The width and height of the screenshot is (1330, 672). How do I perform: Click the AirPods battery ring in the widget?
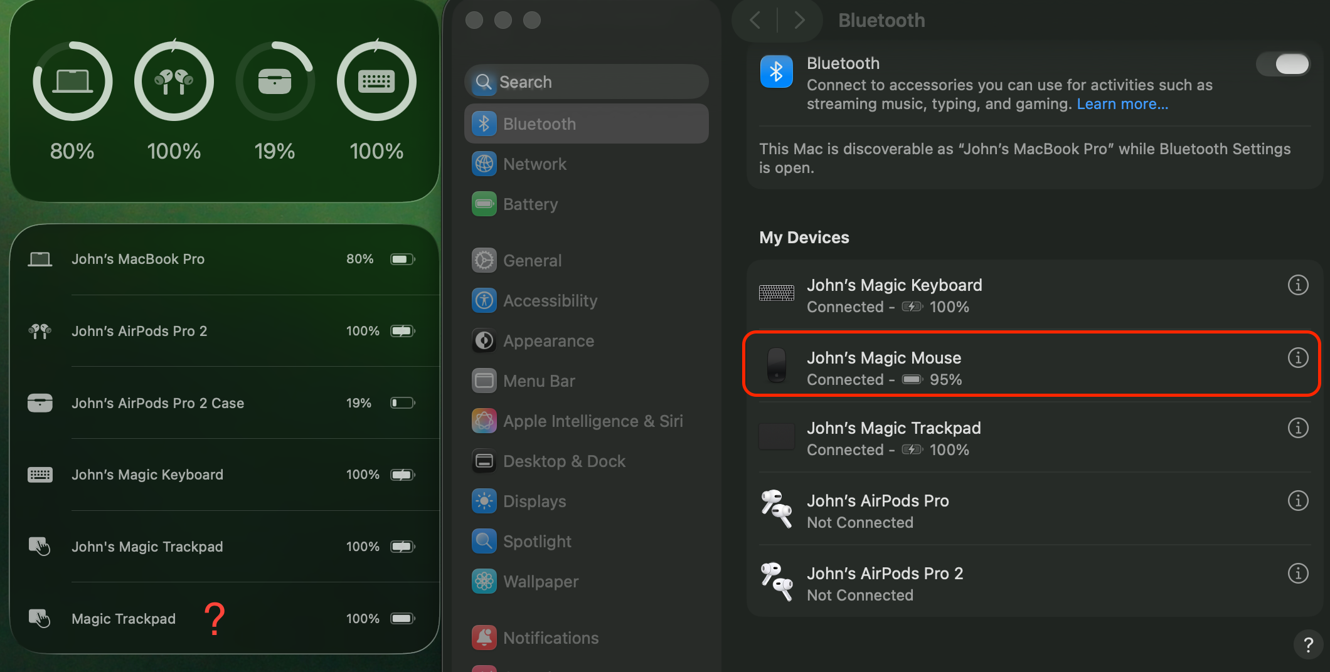(x=174, y=81)
